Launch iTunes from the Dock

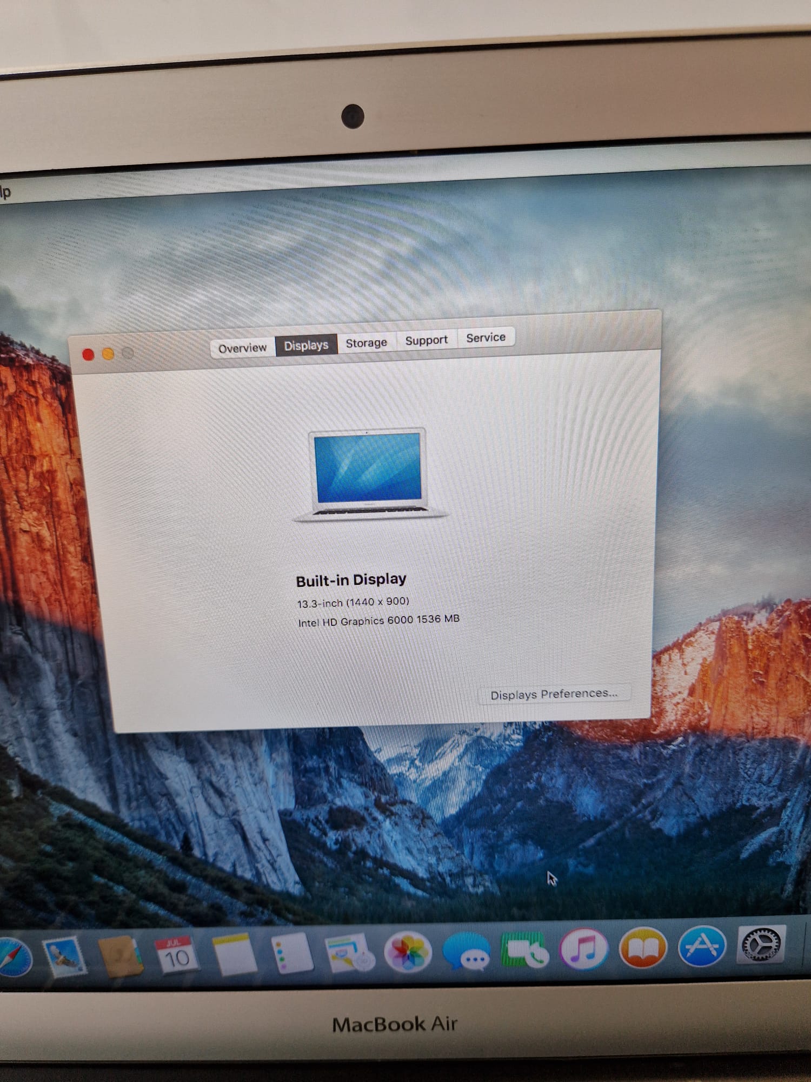[584, 948]
